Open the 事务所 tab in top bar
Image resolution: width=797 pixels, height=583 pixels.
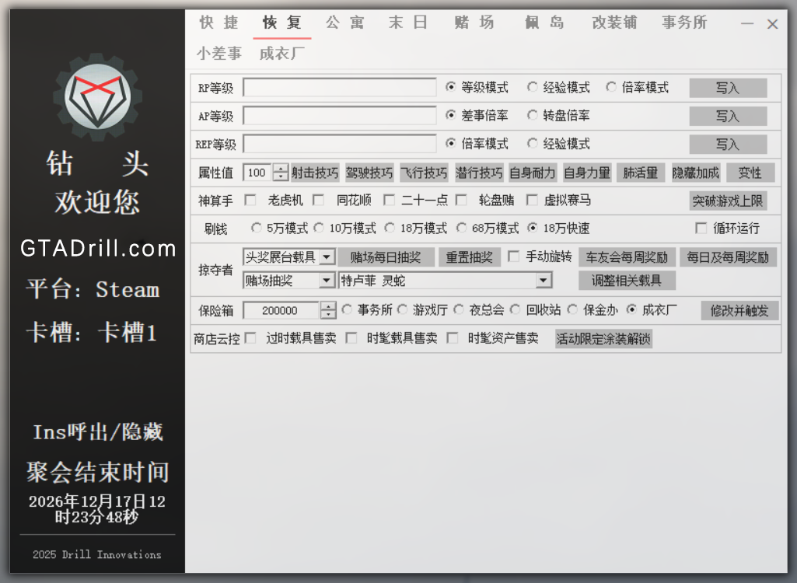click(684, 23)
